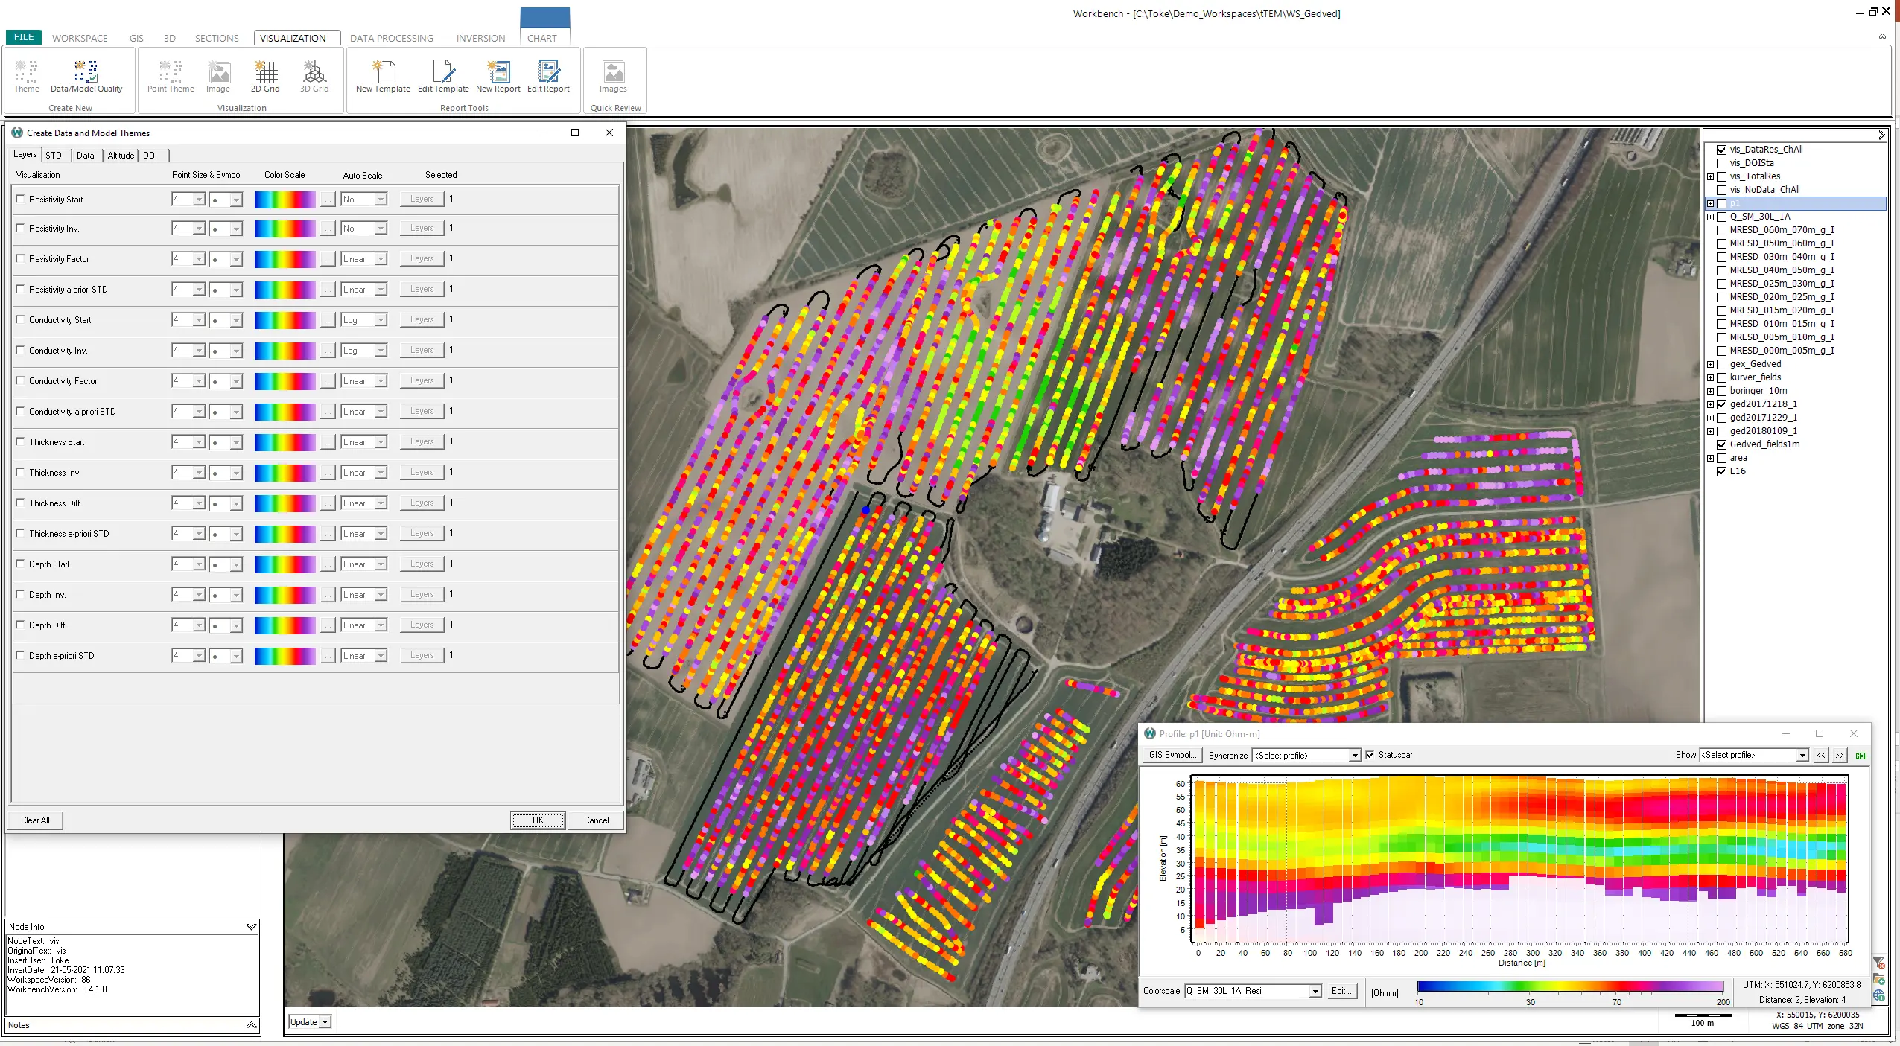Click the Profile window app logo
The width and height of the screenshot is (1900, 1046).
tap(1150, 733)
